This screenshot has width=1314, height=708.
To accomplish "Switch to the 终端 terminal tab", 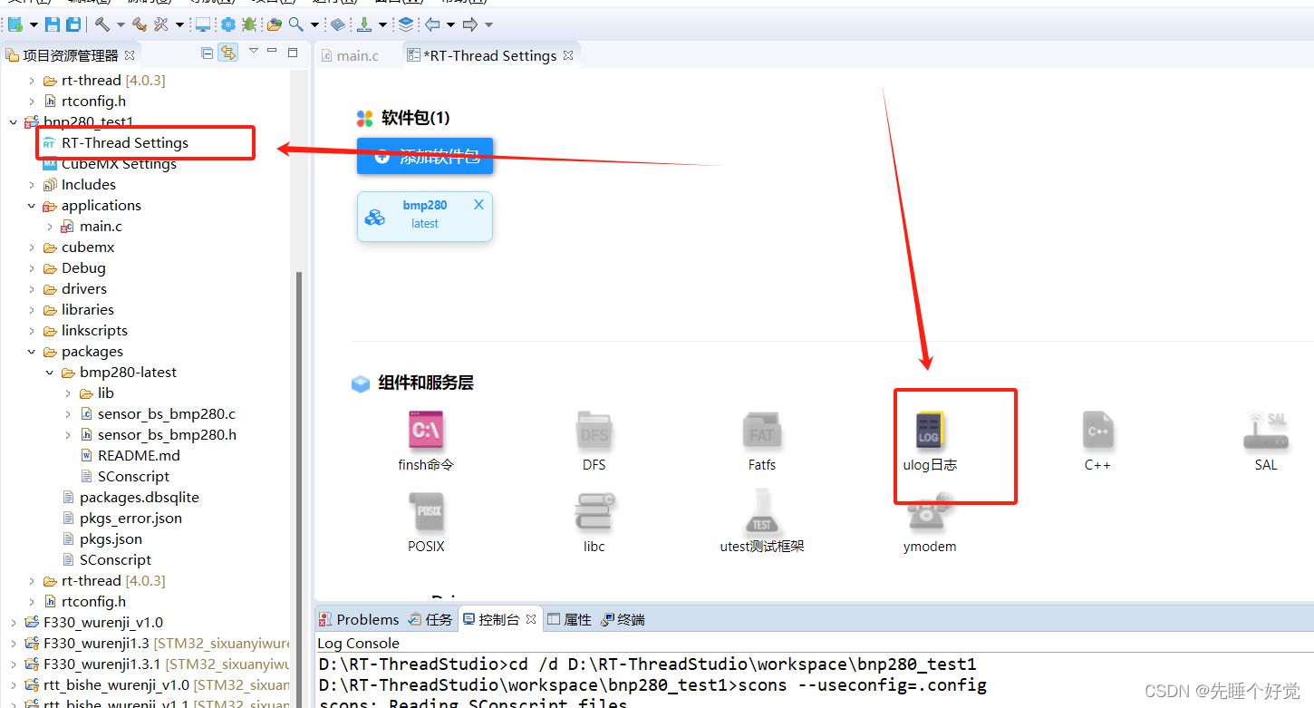I will (x=623, y=619).
